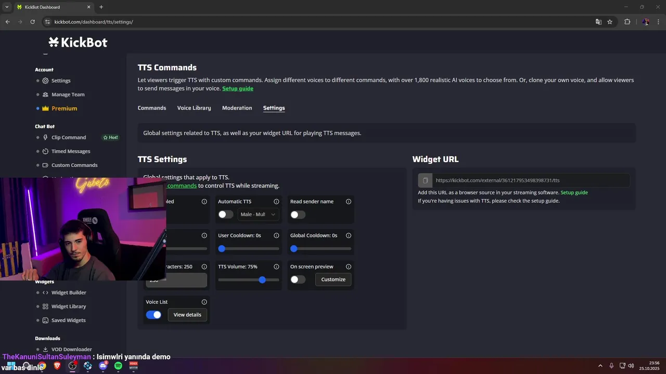Show info for TTS Volume

pos(276,266)
